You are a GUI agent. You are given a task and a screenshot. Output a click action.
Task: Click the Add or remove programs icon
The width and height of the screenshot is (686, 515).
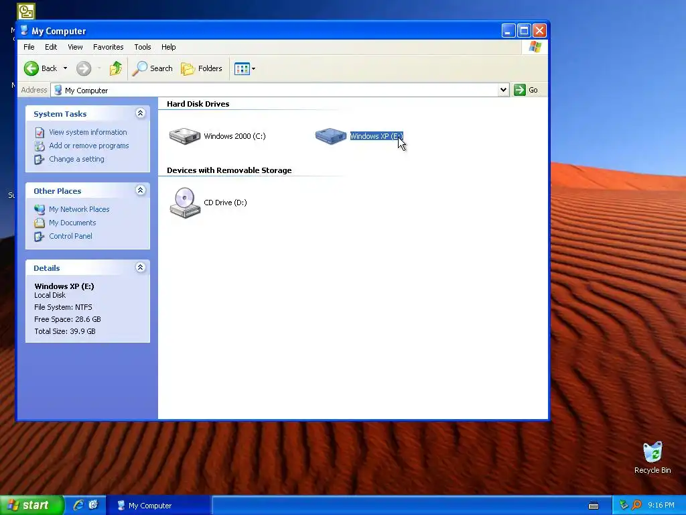click(x=40, y=146)
